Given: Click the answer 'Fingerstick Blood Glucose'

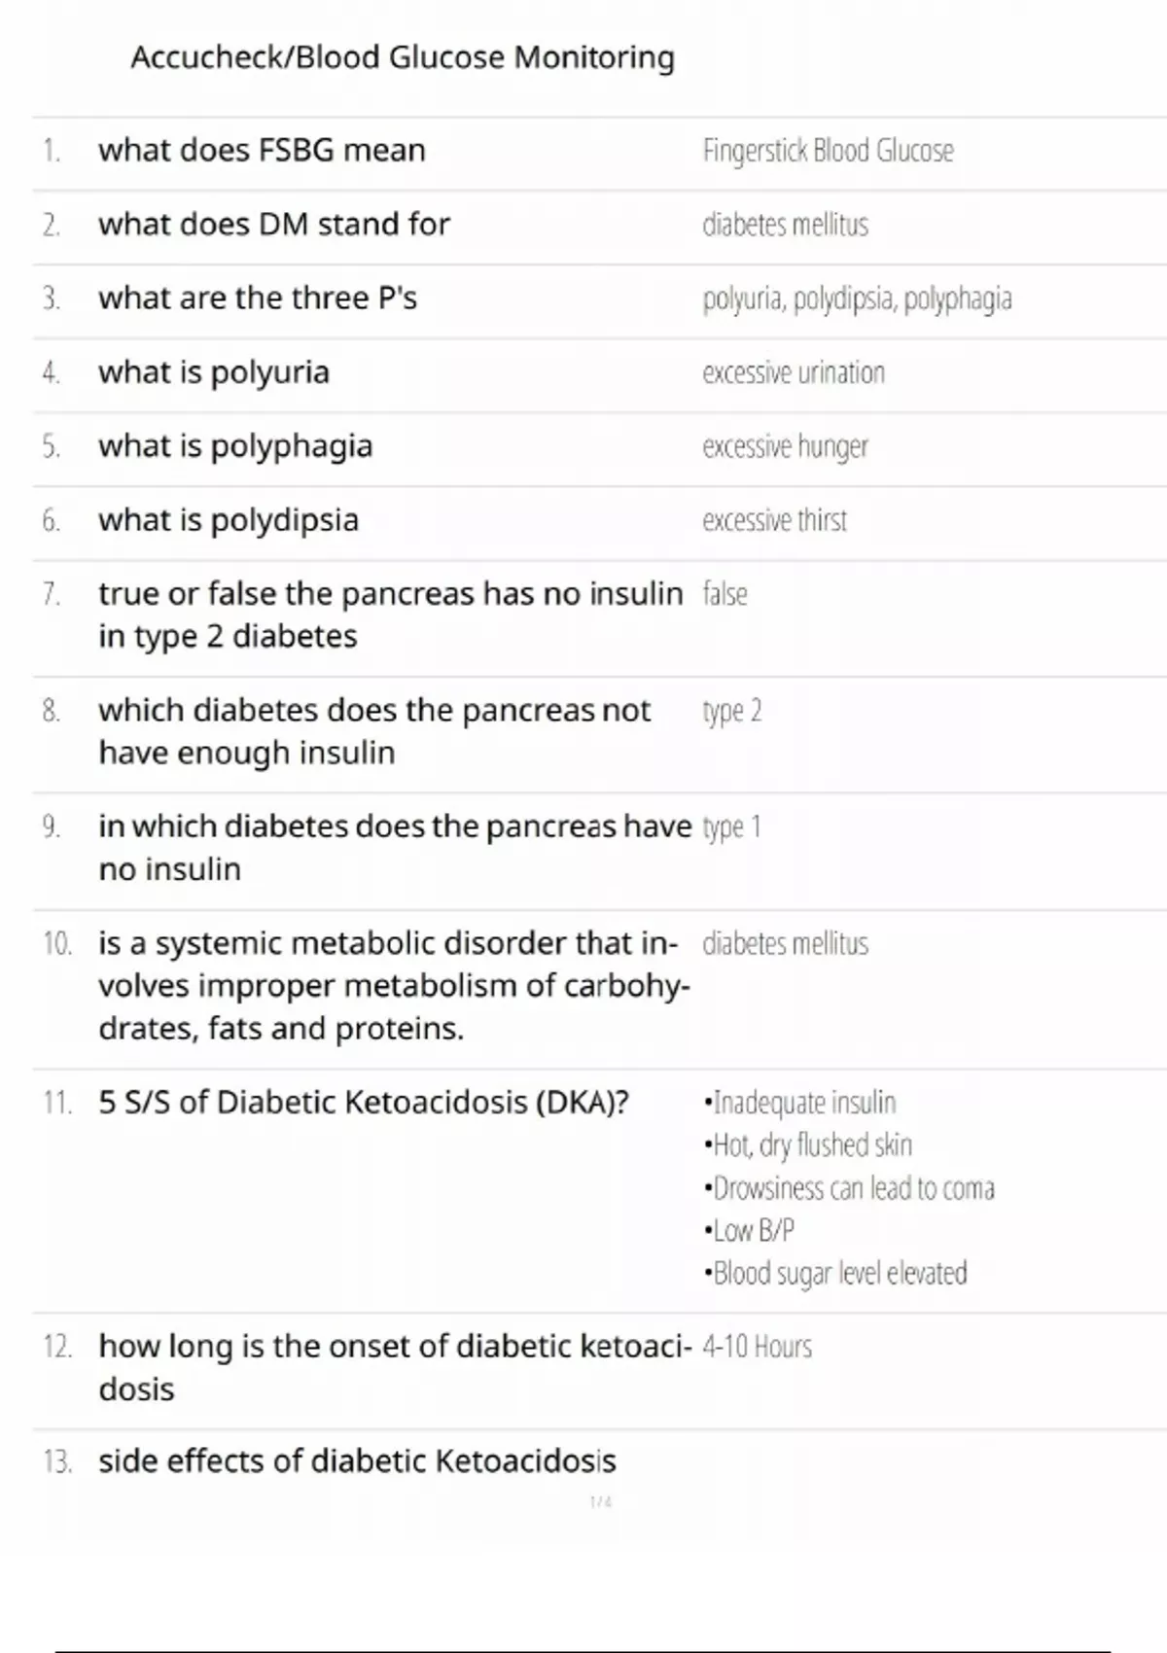Looking at the screenshot, I should click(x=828, y=151).
